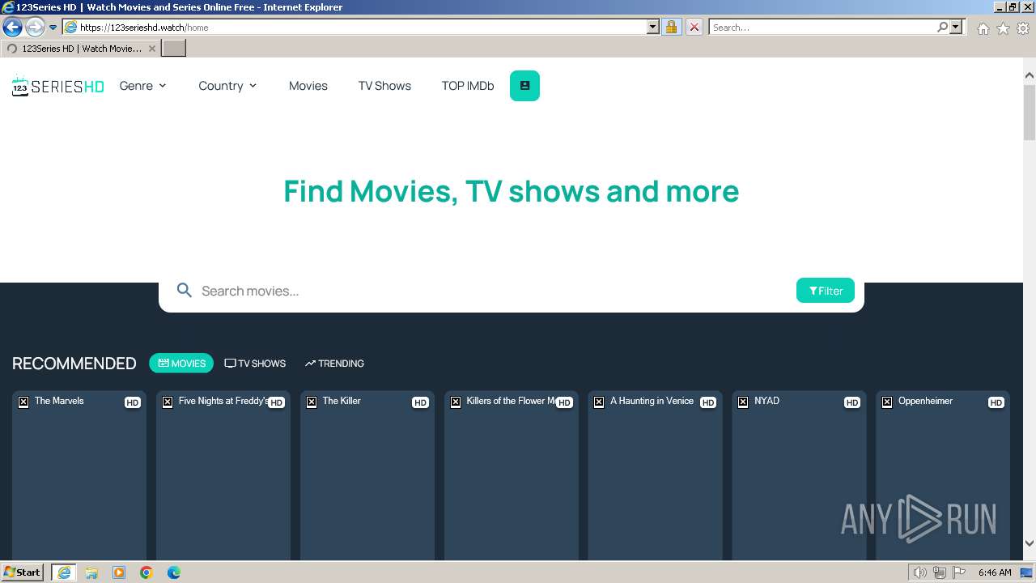Click the IE Search box field
1036x583 pixels.
[x=822, y=27]
